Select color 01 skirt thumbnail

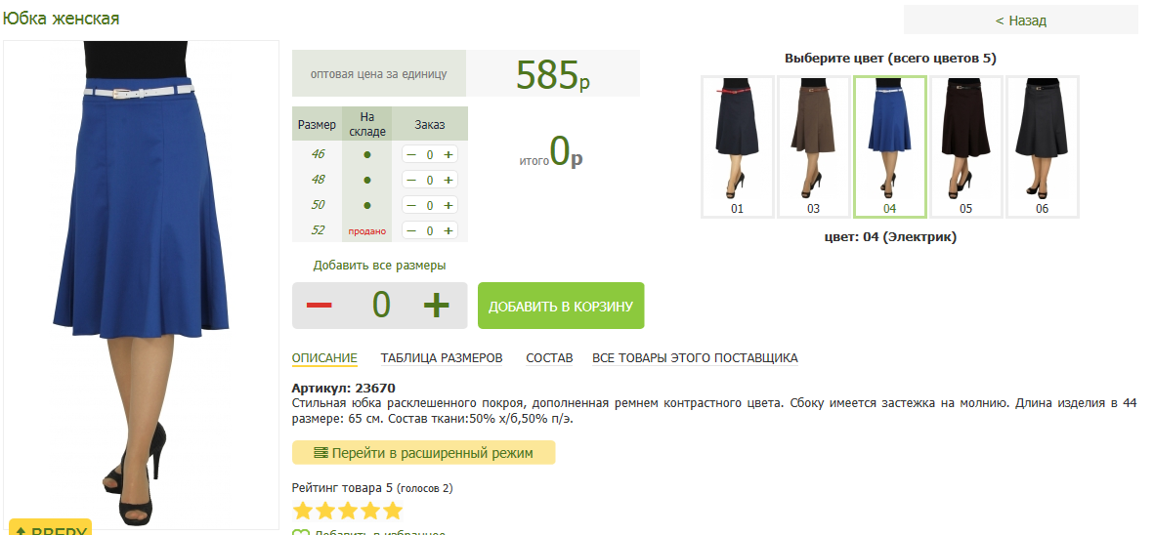coord(737,146)
